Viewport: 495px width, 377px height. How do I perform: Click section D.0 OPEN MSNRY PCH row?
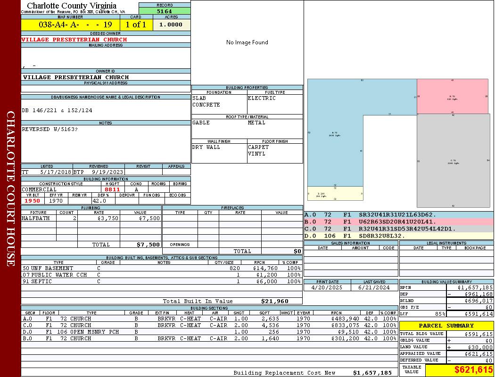[x=209, y=332]
